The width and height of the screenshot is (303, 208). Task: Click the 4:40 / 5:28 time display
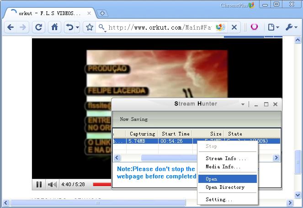73,184
